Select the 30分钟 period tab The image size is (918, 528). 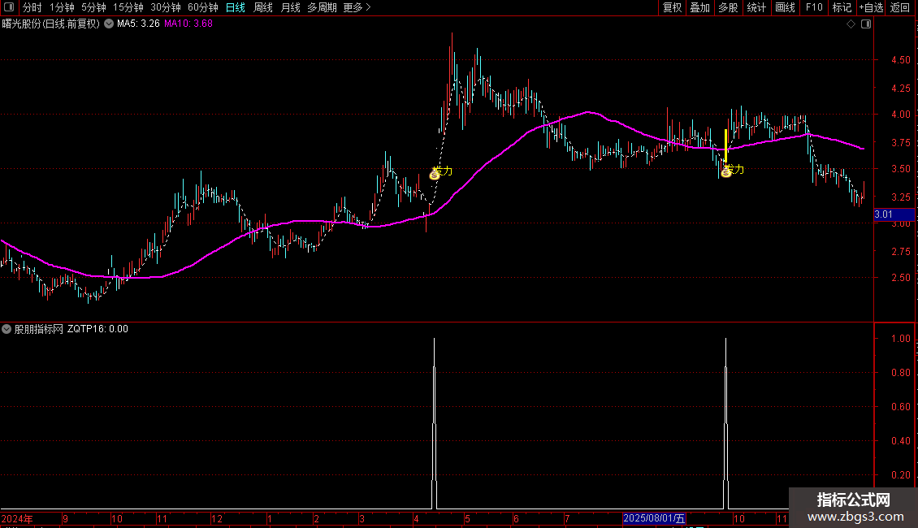(x=166, y=7)
